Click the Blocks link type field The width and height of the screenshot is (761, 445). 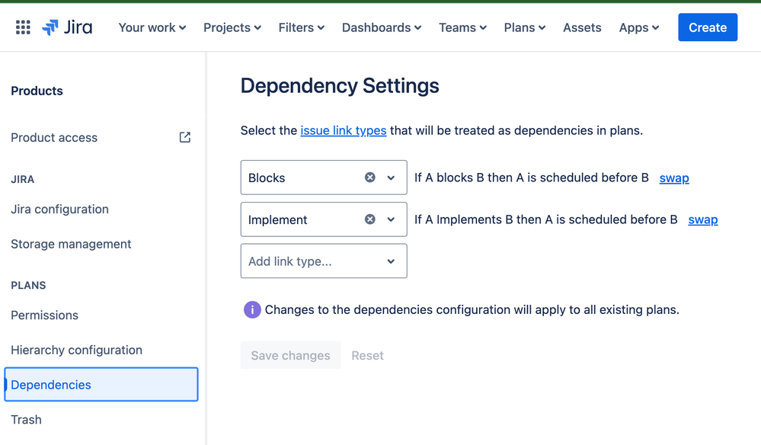point(324,178)
